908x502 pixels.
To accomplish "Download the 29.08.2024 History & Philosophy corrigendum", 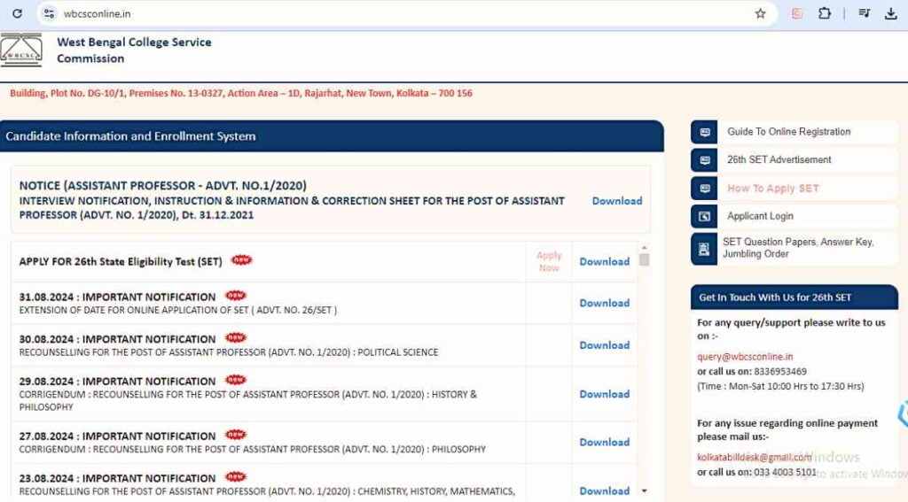I will click(605, 395).
